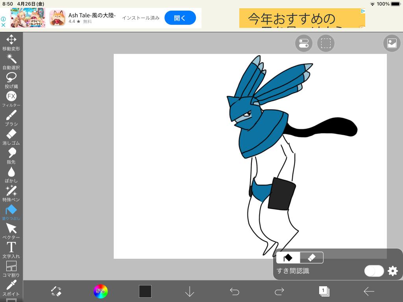Screen dimensions: 403x302
Task: Select the Magic Wand tool (自動選択)
Action: (x=11, y=61)
